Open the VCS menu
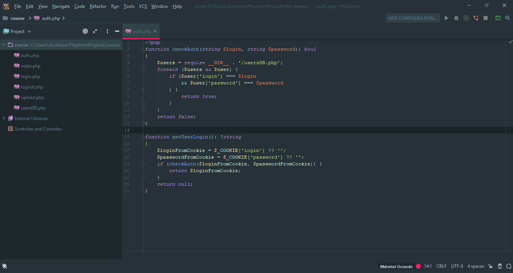The width and height of the screenshot is (513, 273). click(143, 6)
